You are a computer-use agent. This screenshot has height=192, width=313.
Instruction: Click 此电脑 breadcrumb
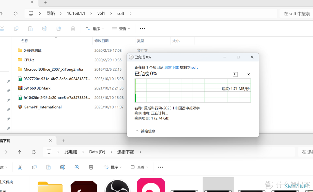tap(71, 152)
